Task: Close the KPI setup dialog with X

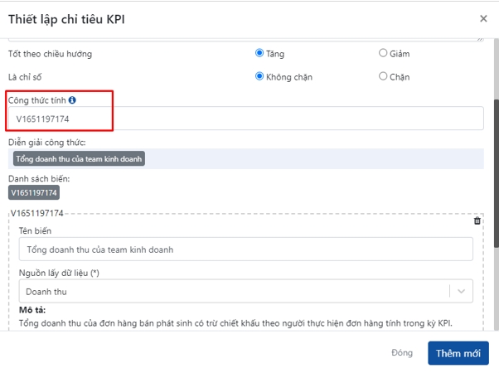Action: 483,18
